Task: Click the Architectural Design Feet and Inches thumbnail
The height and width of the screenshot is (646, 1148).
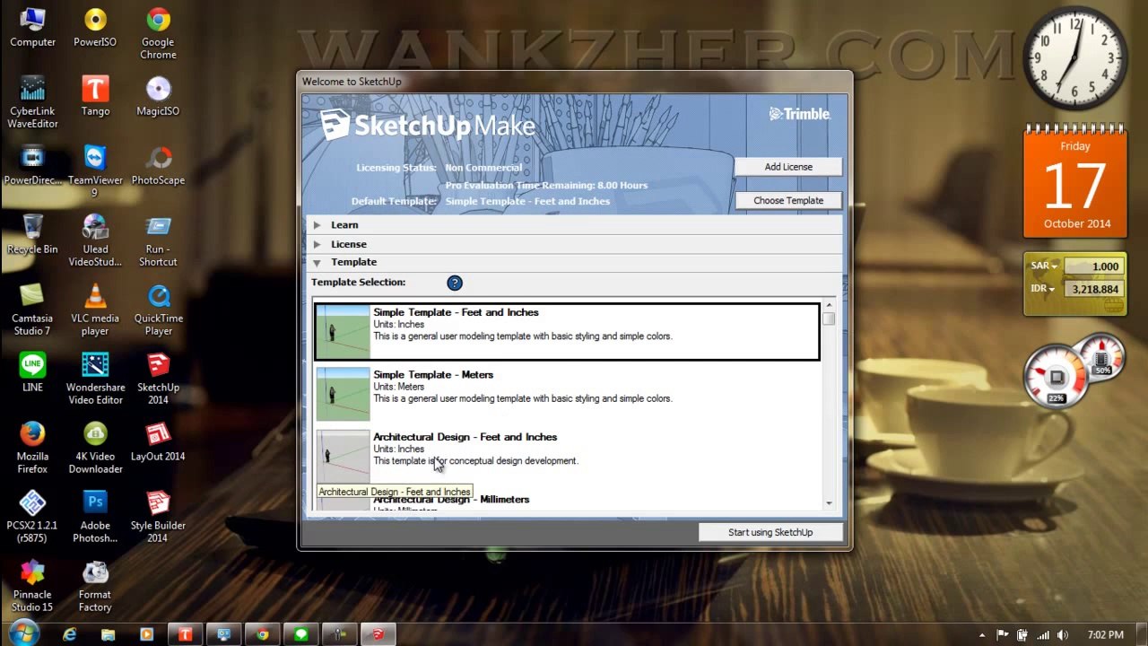Action: 343,456
